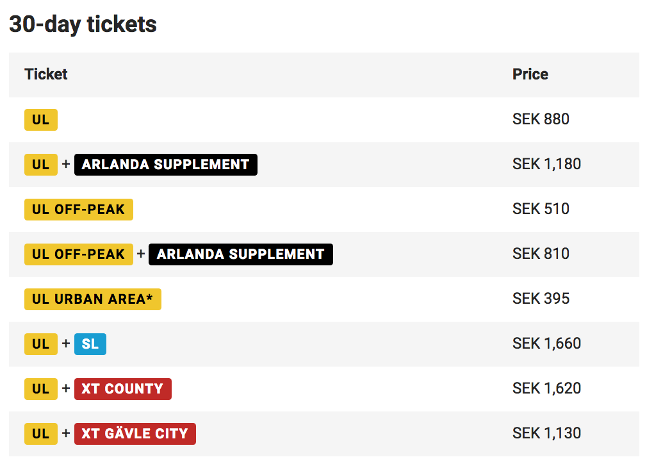The width and height of the screenshot is (647, 473).
Task: Select the SEK 1,620 price
Action: coord(546,388)
